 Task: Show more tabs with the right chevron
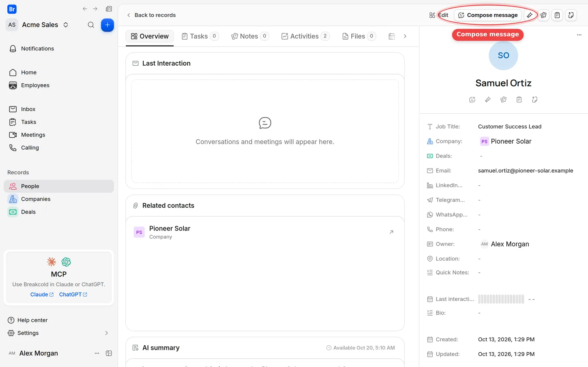coord(405,36)
